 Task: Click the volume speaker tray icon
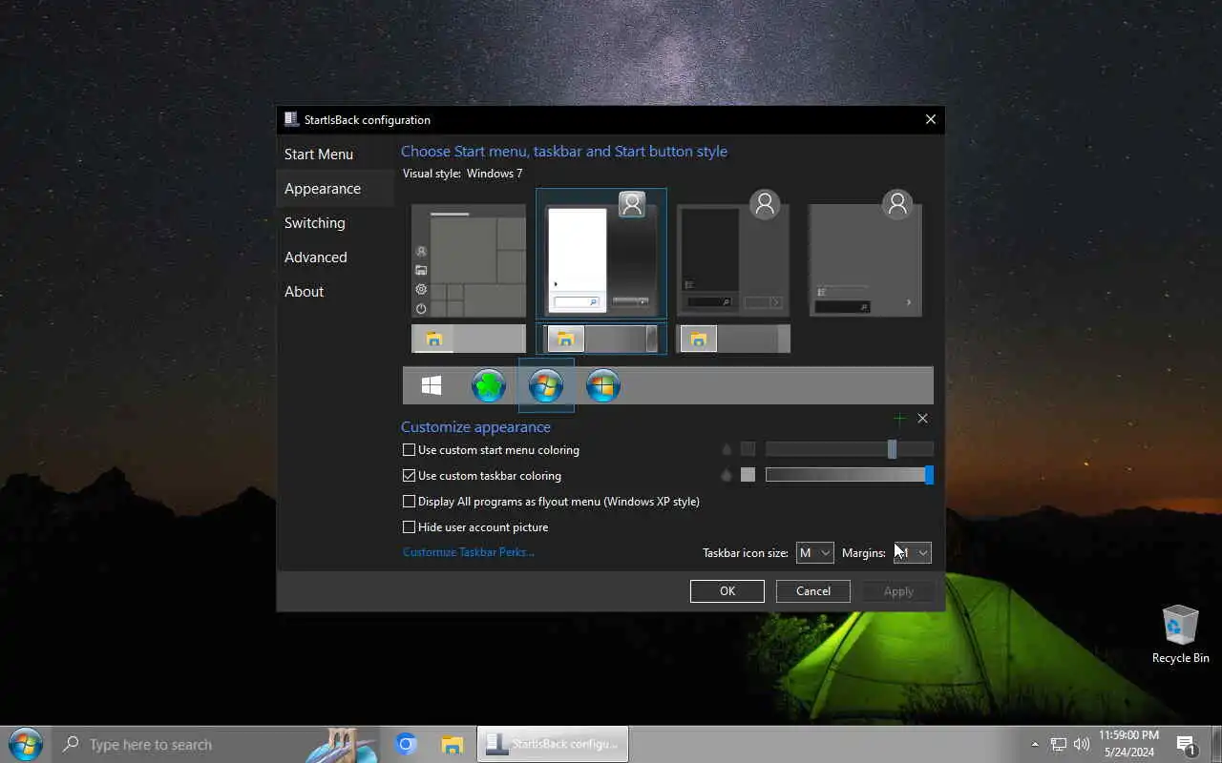[x=1082, y=744]
